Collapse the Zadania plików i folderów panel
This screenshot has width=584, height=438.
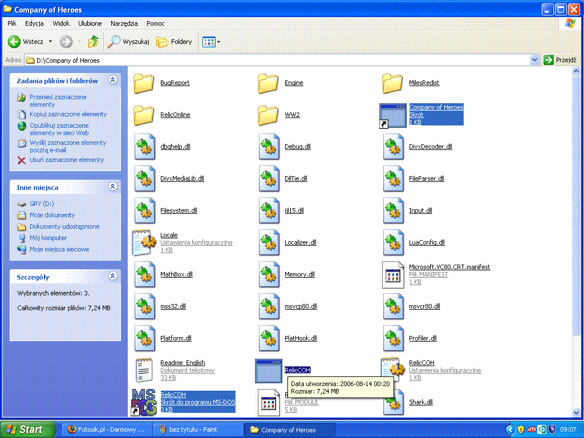pyautogui.click(x=113, y=80)
